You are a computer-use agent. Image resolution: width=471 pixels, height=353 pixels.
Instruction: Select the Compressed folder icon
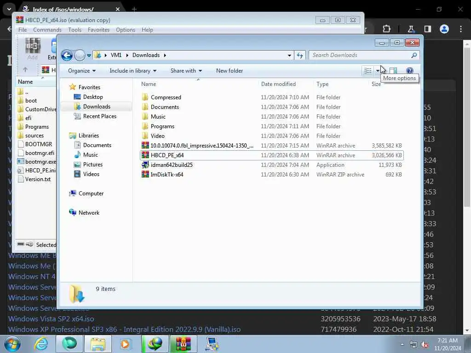pyautogui.click(x=145, y=97)
